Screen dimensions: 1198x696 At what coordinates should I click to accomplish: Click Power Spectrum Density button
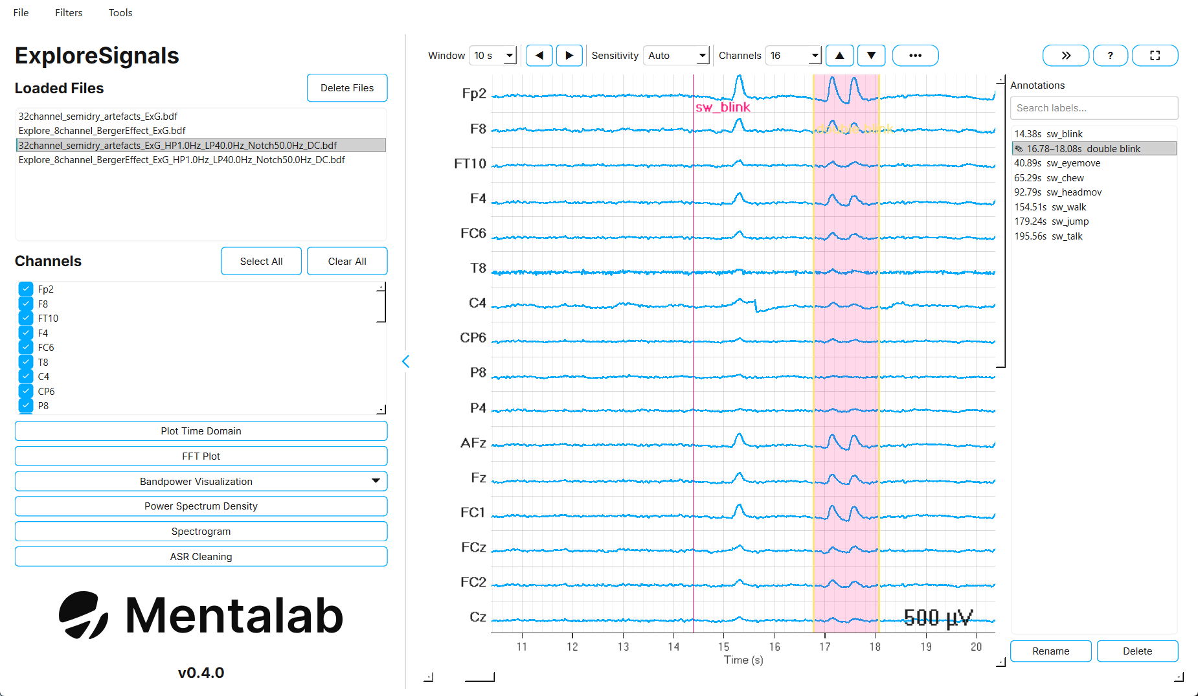(201, 506)
